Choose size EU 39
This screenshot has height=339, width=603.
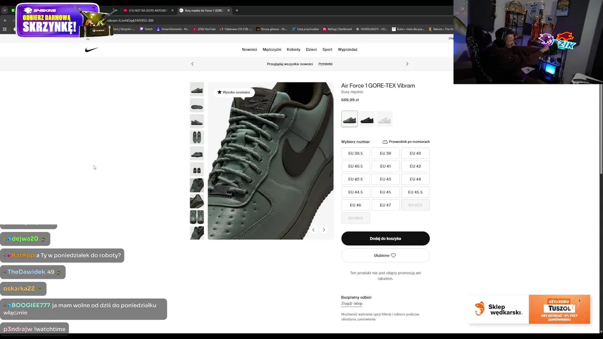click(x=385, y=153)
